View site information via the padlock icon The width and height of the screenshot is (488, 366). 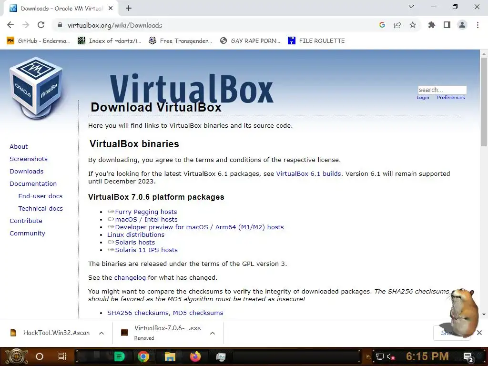(60, 25)
